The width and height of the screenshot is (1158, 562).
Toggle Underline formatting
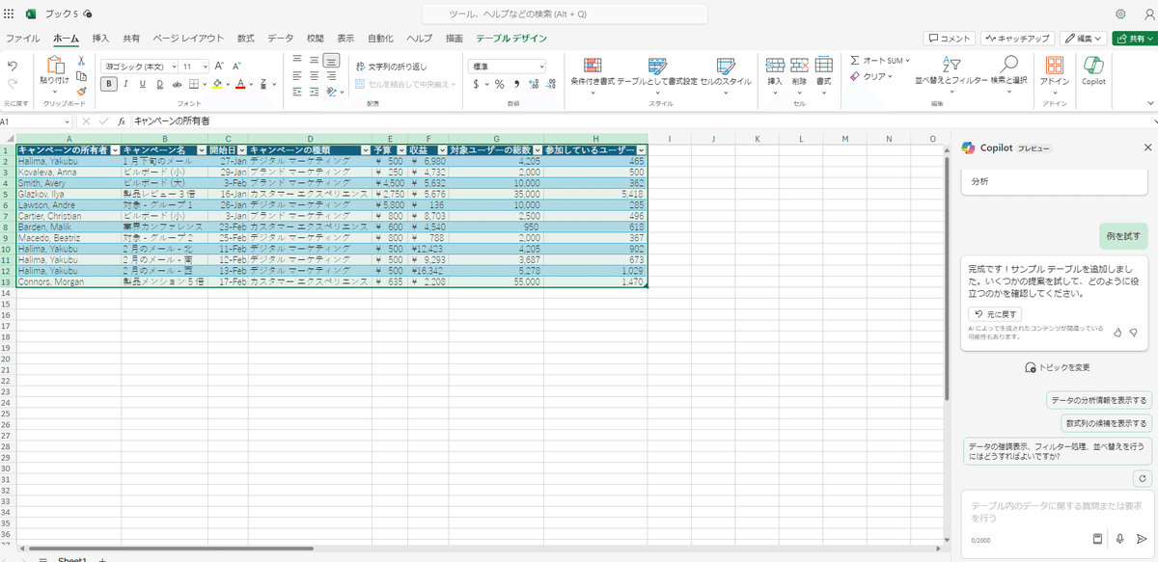click(x=143, y=84)
